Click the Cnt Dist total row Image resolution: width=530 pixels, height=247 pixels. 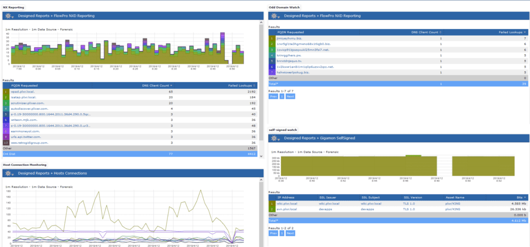point(130,154)
